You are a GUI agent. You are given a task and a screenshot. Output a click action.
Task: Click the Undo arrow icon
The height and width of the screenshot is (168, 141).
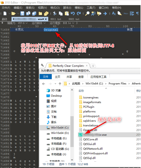73,13
